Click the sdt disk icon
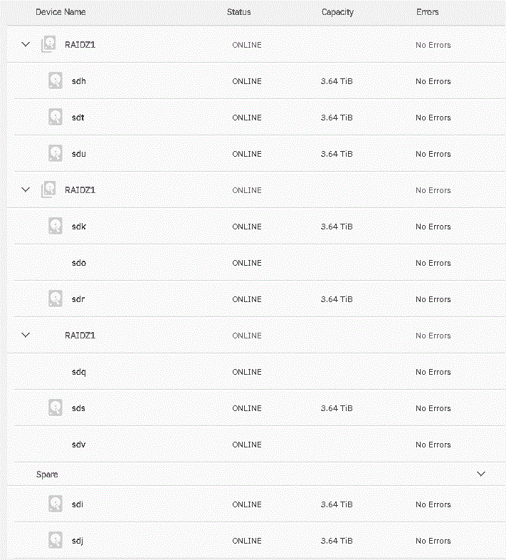 coord(56,117)
